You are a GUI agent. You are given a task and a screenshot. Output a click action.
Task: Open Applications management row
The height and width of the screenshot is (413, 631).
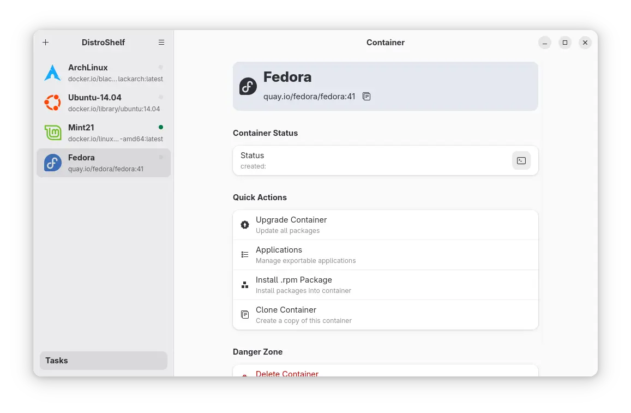pos(386,255)
